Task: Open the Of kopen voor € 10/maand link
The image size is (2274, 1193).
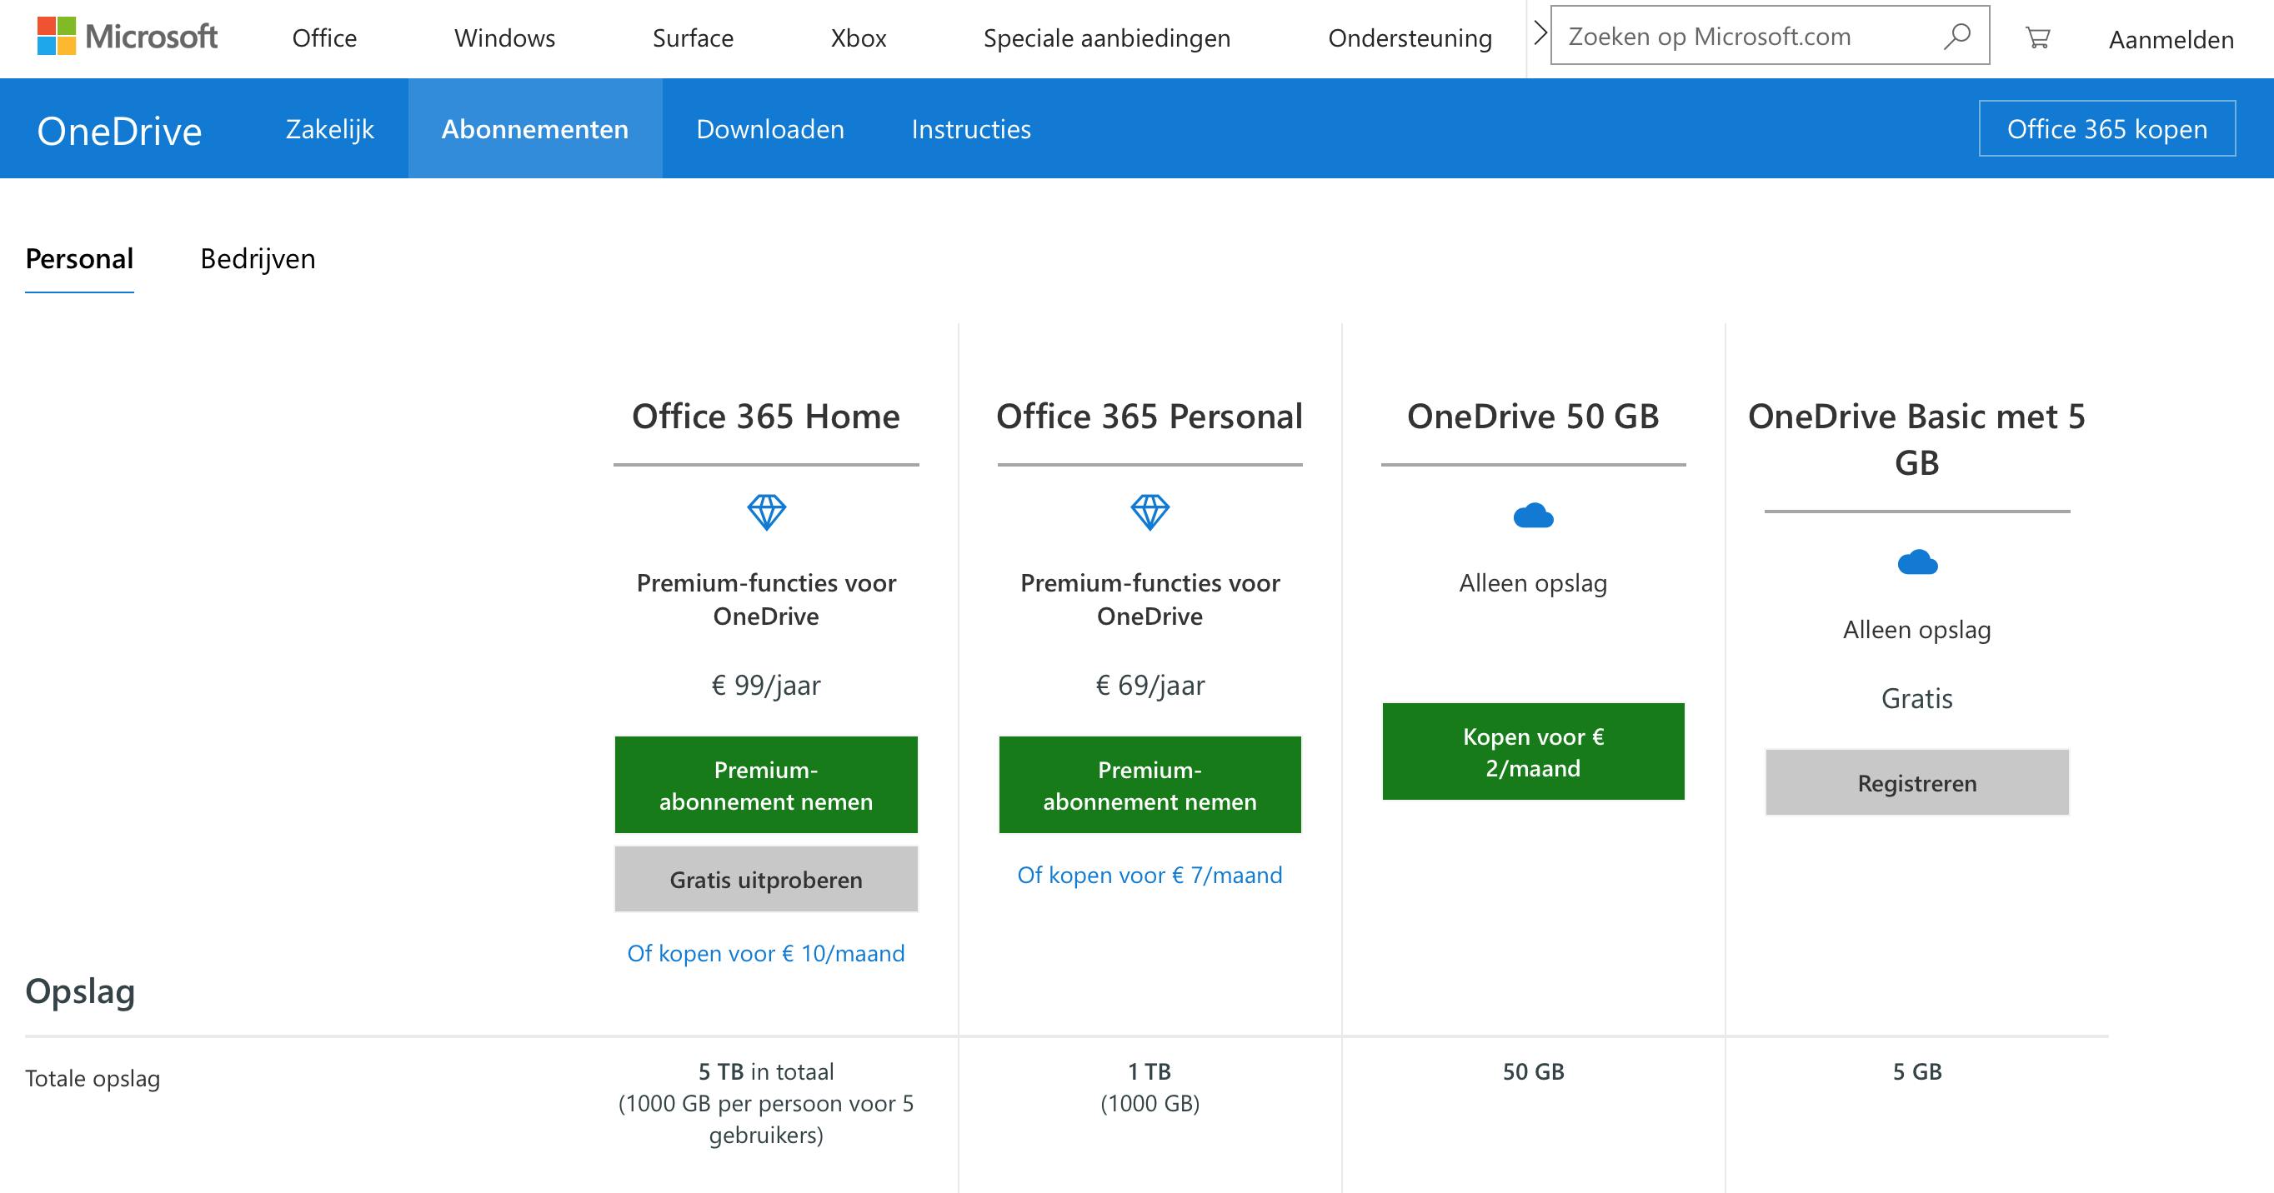Action: pyautogui.click(x=765, y=953)
